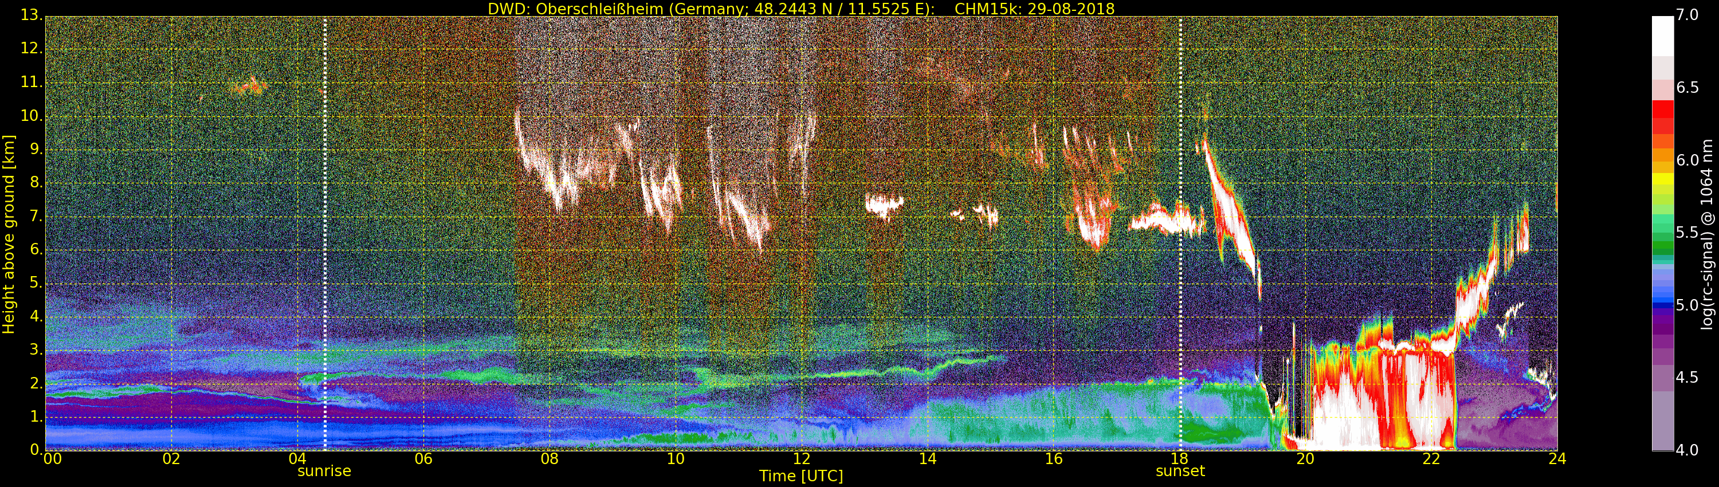Click the '9.' height tick label

click(x=36, y=149)
